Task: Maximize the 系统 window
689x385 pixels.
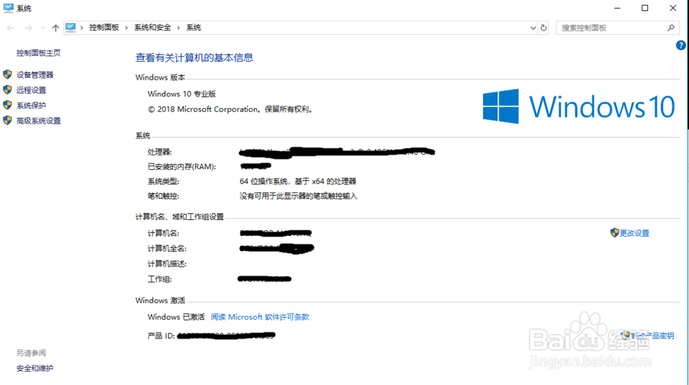Action: 645,8
